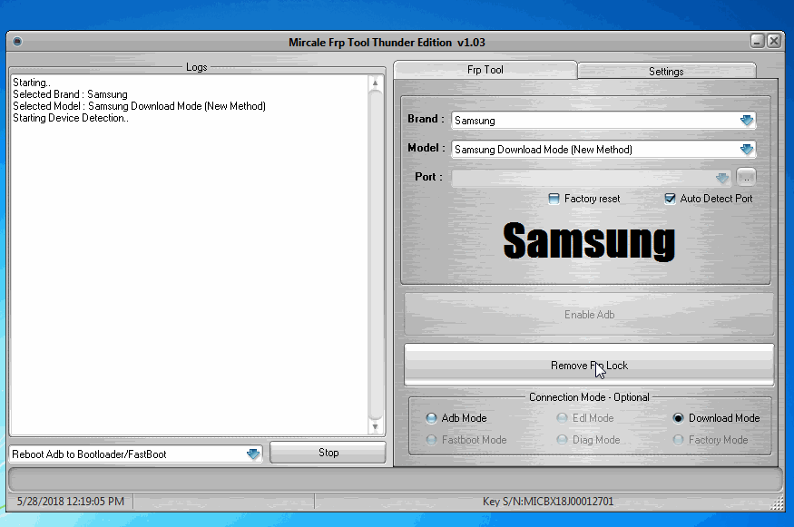Select the Factory Mode radio button
The image size is (794, 527).
(679, 440)
